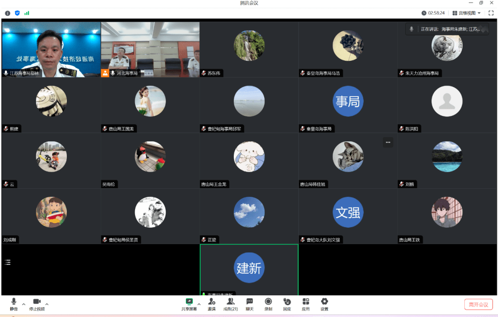Check the green network signal icon

coord(27,13)
